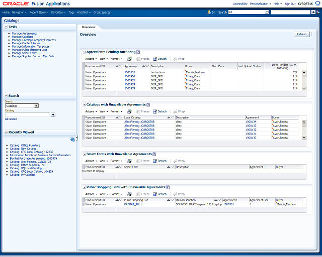Image resolution: width=322 pixels, height=257 pixels.
Task: Click the global search text field
Action: tap(291, 12)
